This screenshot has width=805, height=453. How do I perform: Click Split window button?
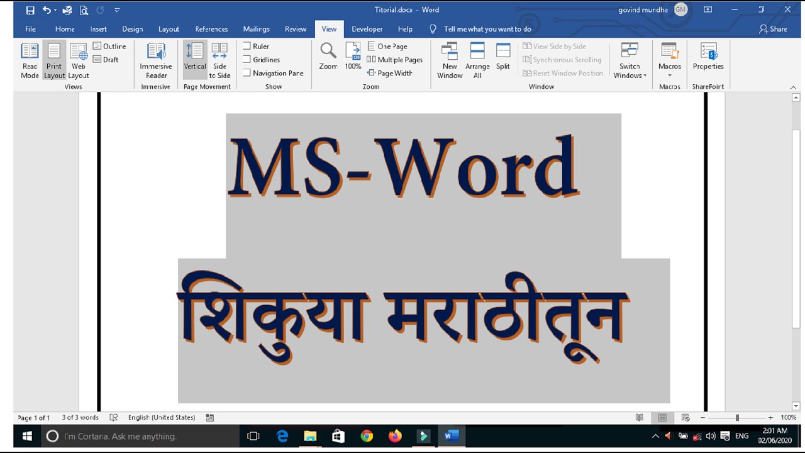coord(503,57)
